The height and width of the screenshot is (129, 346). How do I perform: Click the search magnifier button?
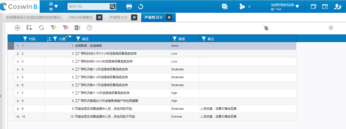(113, 6)
